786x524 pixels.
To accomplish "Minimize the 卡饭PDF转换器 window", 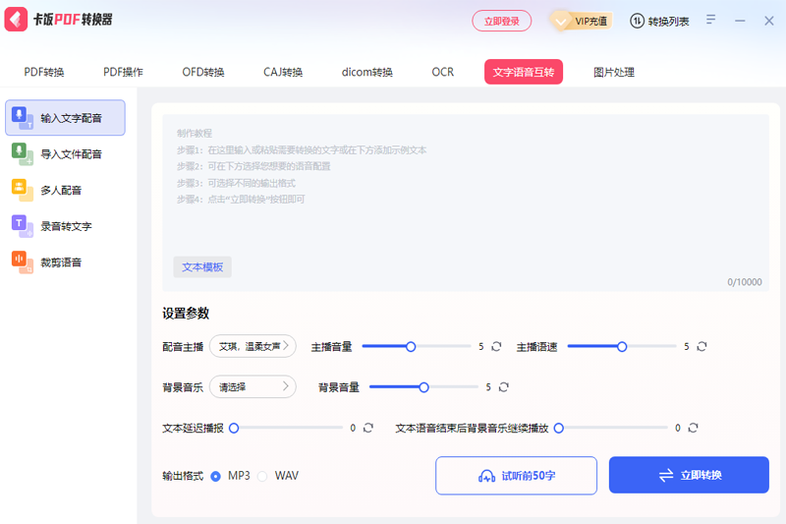I will point(740,21).
